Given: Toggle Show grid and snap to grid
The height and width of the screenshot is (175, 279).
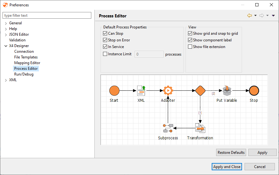Looking at the screenshot, I should 190,33.
